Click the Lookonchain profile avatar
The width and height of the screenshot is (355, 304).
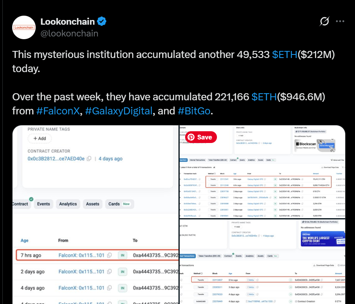(24, 27)
